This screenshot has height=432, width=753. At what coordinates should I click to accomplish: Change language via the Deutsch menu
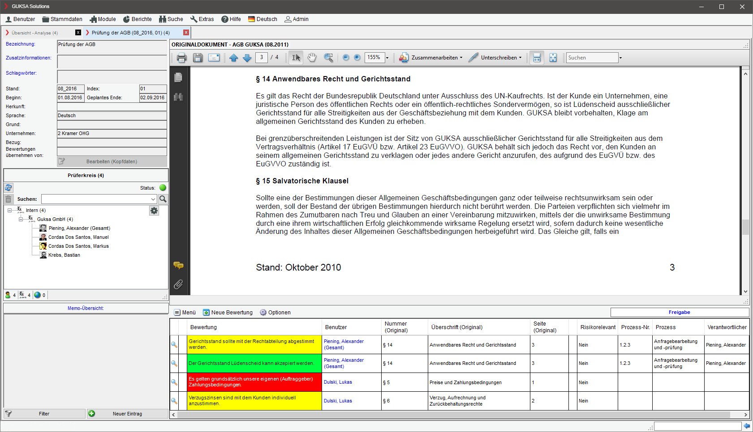pos(262,19)
